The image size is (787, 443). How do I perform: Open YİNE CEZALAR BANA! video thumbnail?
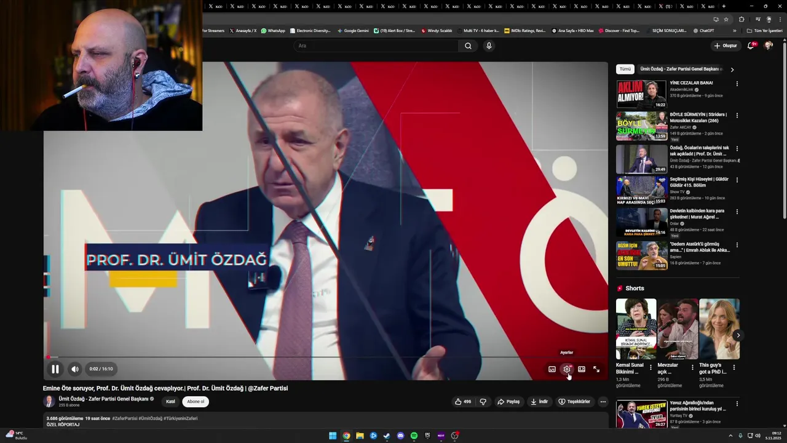click(x=641, y=94)
